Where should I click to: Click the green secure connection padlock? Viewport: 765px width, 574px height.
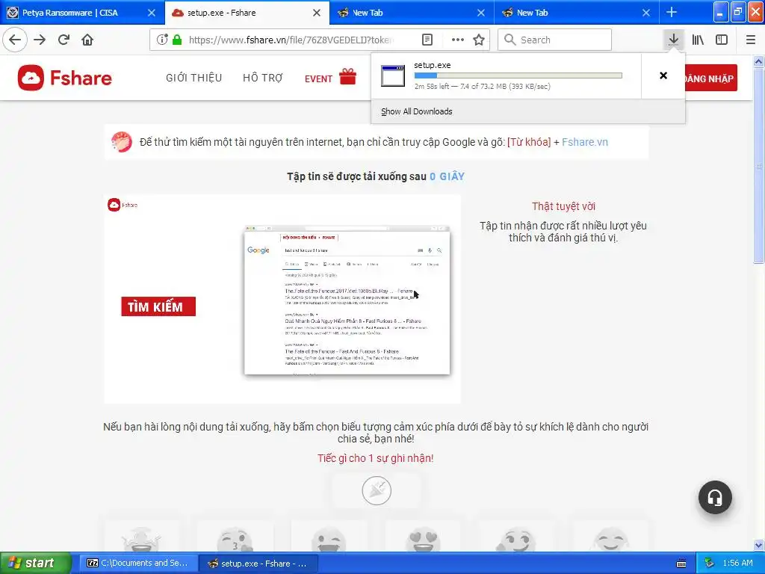tap(177, 40)
